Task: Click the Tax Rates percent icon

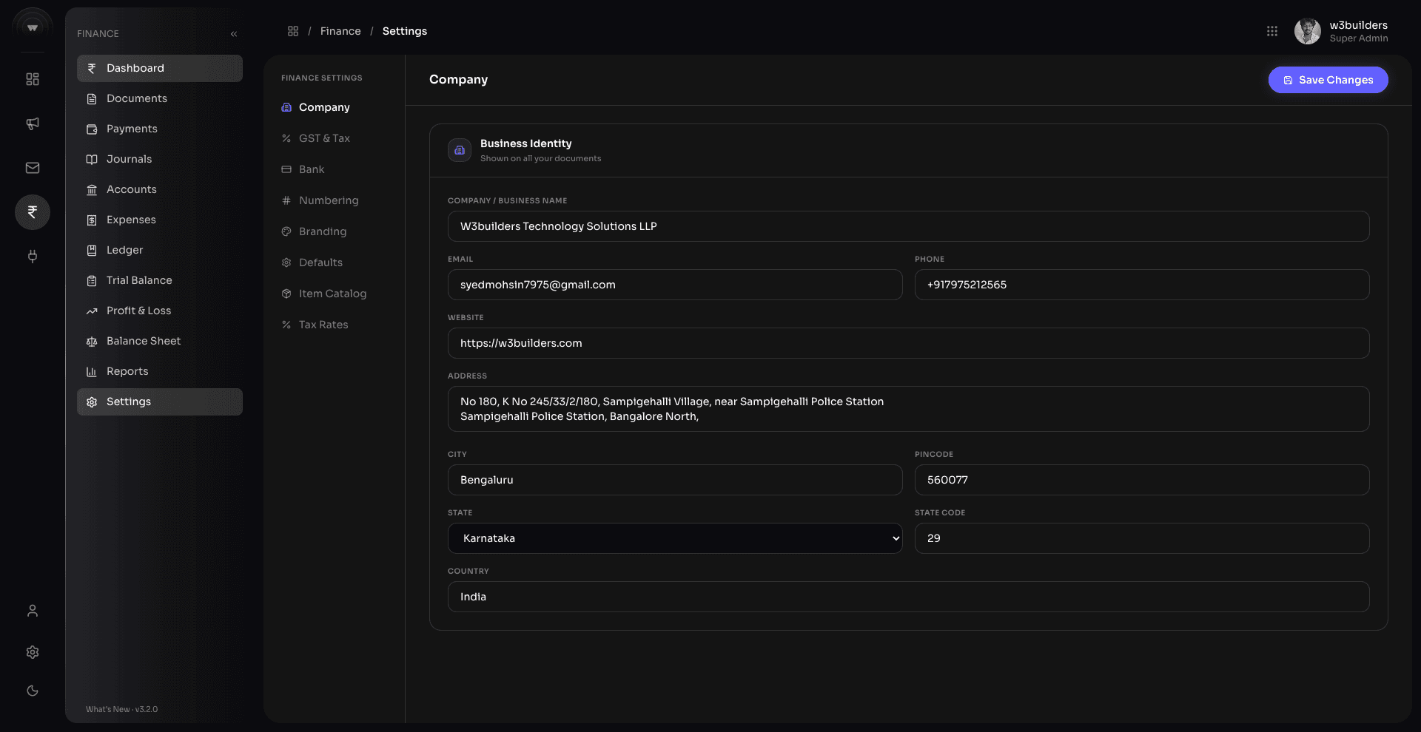Action: (286, 325)
